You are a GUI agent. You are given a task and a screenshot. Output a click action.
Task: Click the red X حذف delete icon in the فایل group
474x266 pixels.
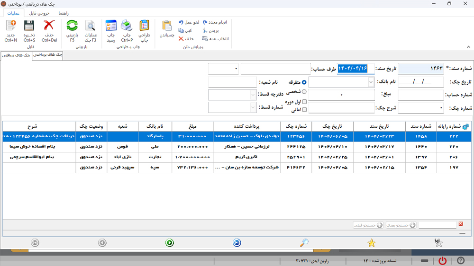pos(49,26)
